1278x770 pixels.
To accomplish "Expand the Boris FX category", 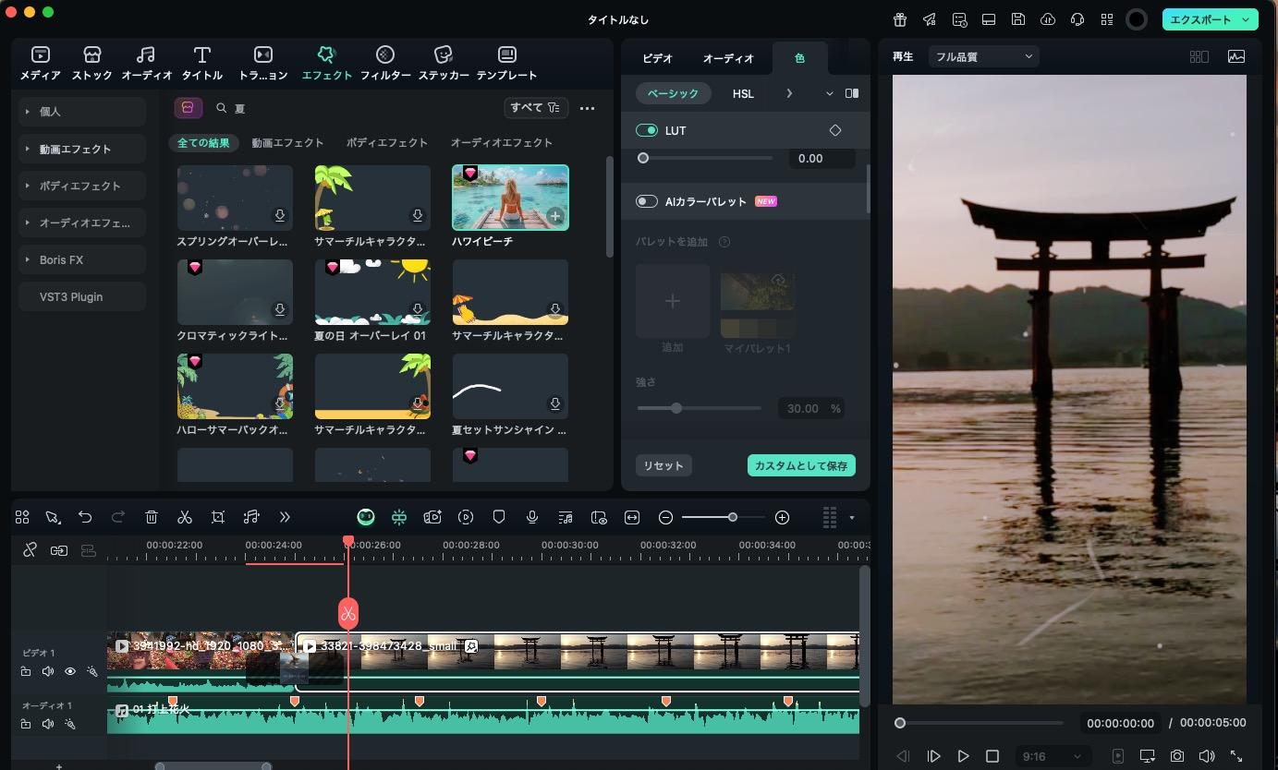I will point(82,259).
